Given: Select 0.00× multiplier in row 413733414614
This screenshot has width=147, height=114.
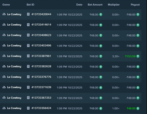Looking at the screenshot, I should pyautogui.click(x=116, y=25).
